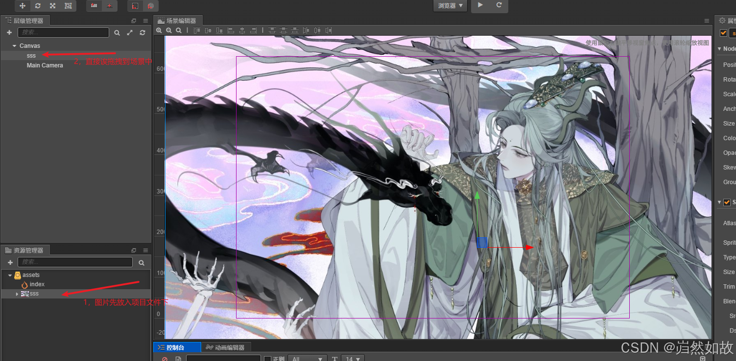Expand the sss image asset
Viewport: 736px width, 361px height.
(17, 294)
